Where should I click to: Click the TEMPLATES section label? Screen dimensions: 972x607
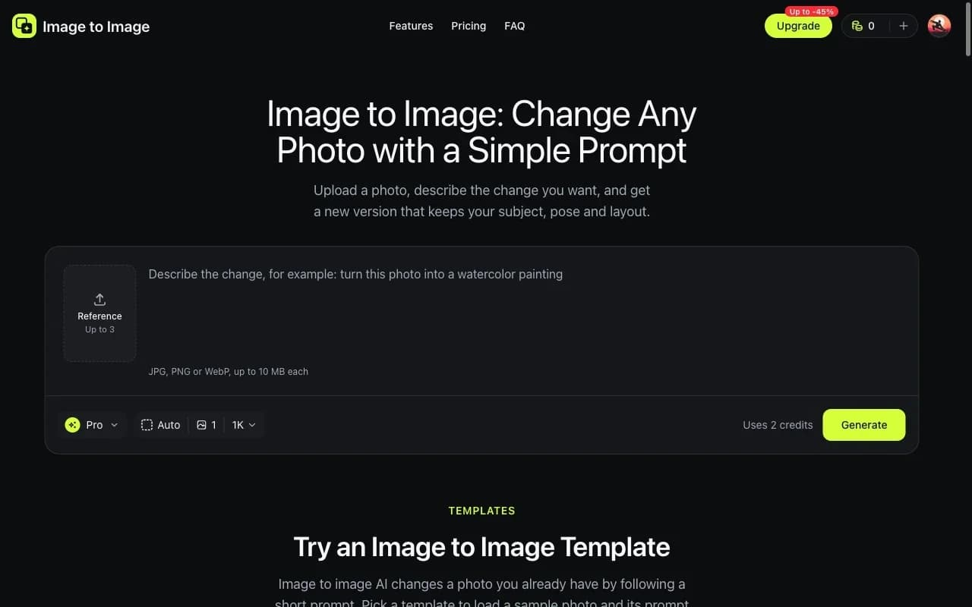click(481, 511)
